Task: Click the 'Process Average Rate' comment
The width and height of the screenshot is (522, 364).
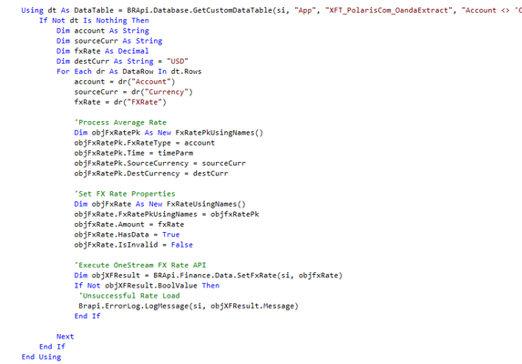Action: [x=120, y=122]
